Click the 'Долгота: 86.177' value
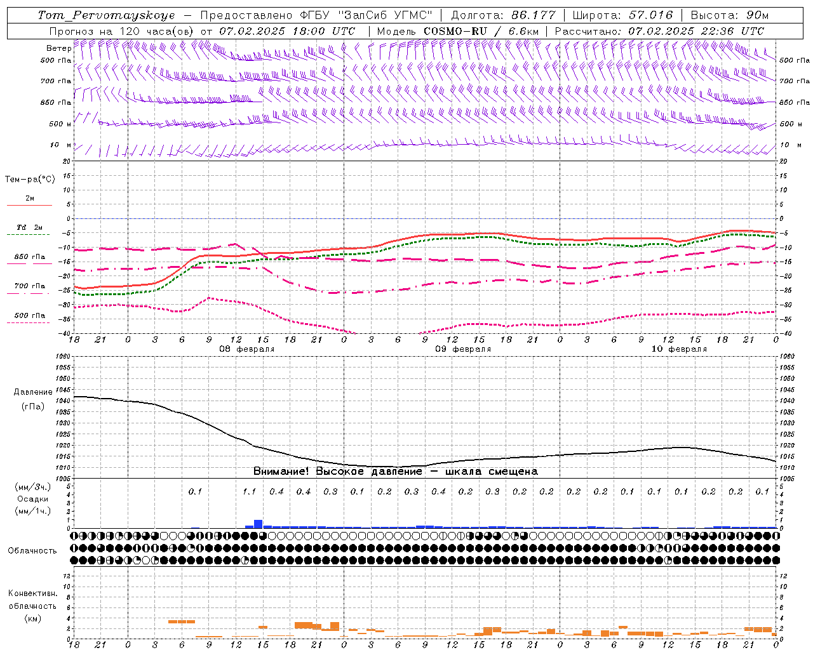813x650 pixels. (x=503, y=15)
